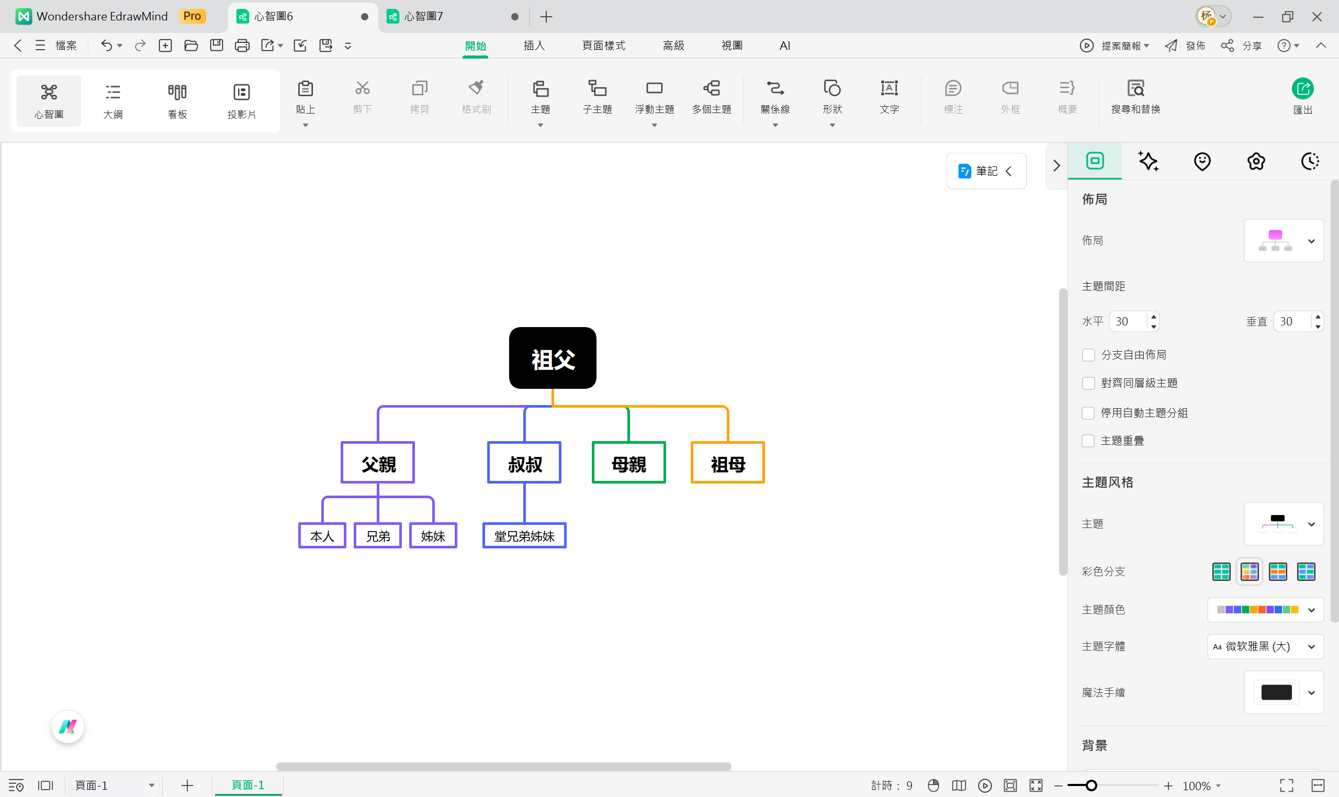1339x797 pixels.
Task: Toggle 主題重疊 checkbox
Action: pos(1088,441)
